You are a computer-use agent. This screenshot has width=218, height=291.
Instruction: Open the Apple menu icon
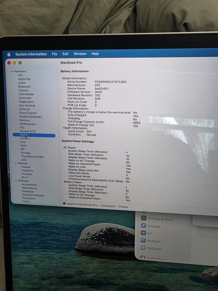pos(9,54)
